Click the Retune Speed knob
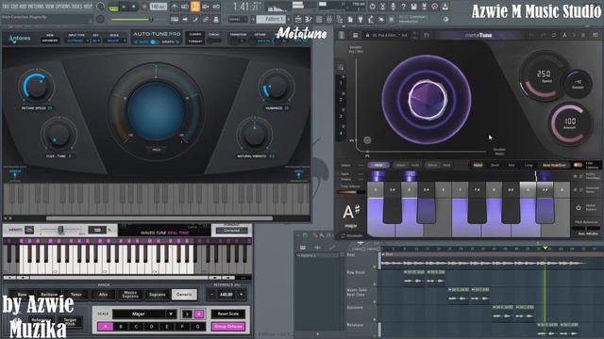Image resolution: width=604 pixels, height=339 pixels. coord(37,87)
